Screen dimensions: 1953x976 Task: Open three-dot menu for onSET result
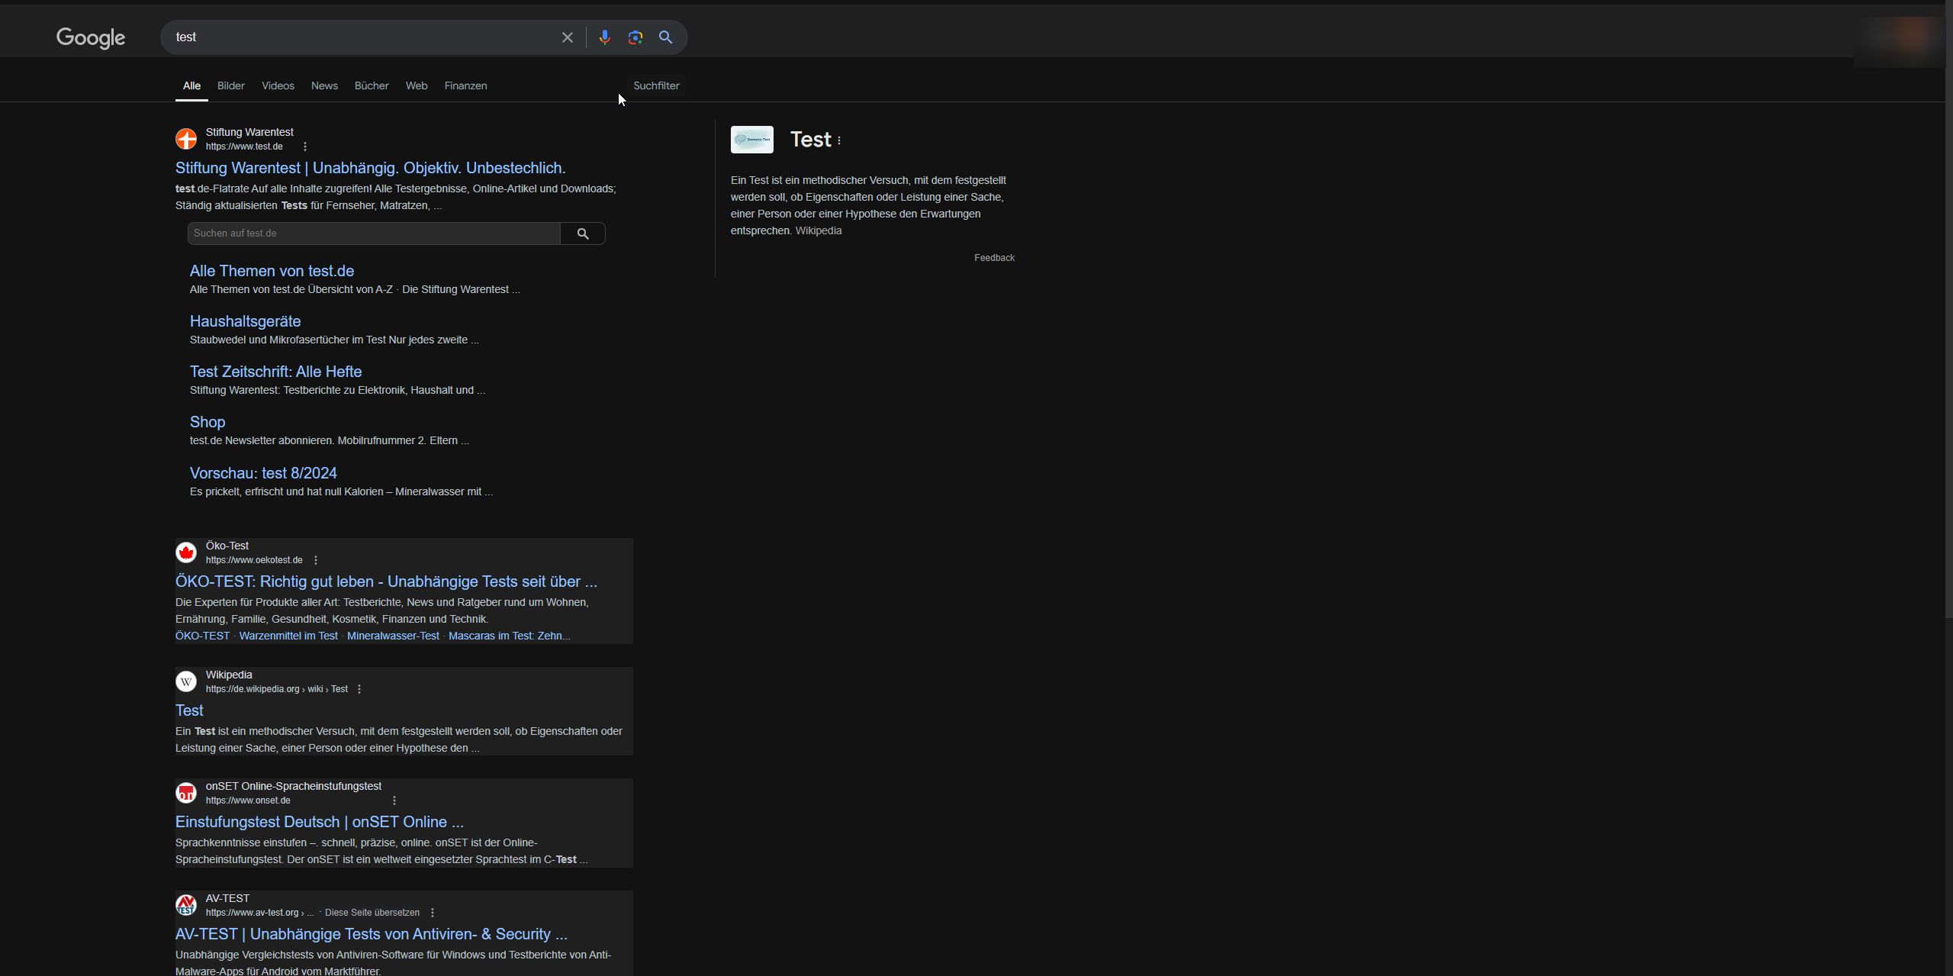(394, 800)
